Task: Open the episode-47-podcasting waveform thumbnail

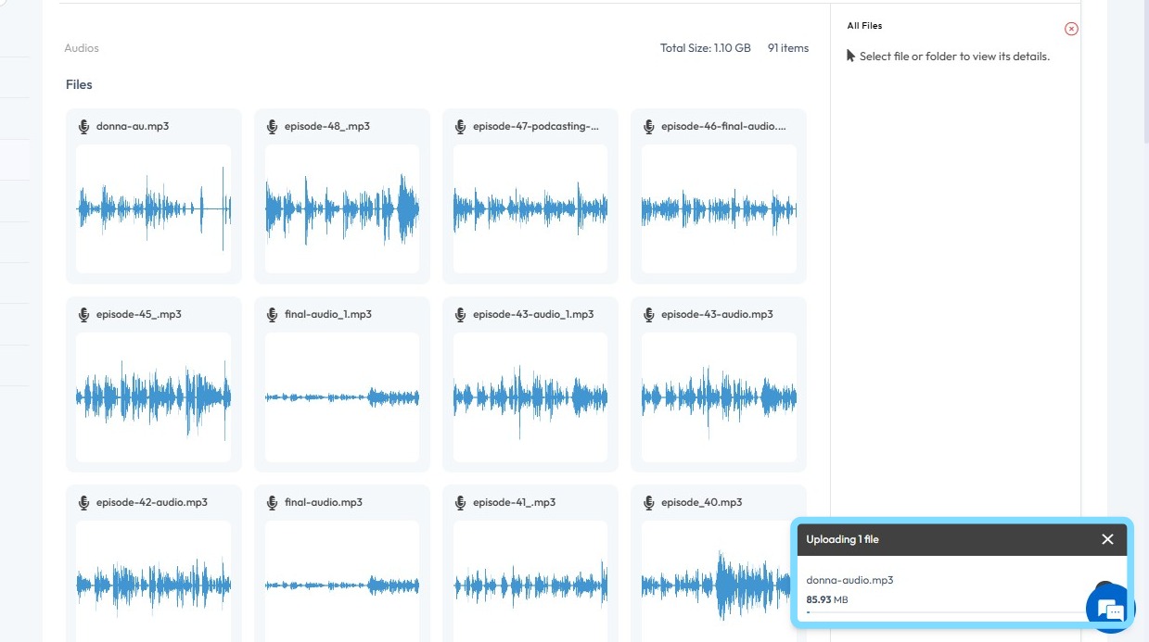Action: [x=530, y=208]
